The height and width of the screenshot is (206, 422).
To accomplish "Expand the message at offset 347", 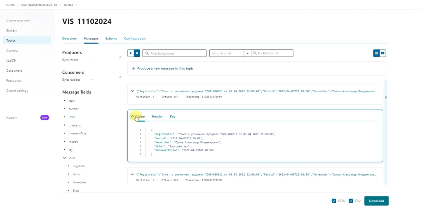I will click(132, 91).
